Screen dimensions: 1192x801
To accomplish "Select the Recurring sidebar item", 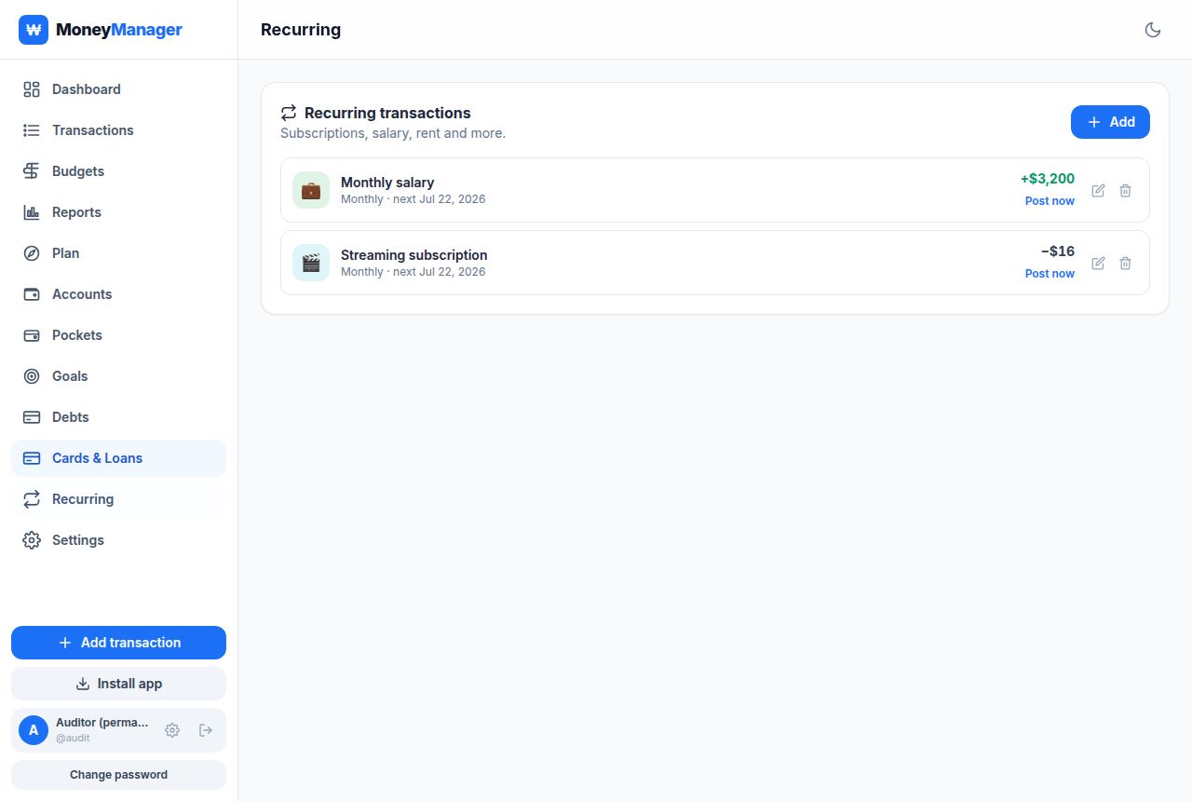I will [x=118, y=499].
